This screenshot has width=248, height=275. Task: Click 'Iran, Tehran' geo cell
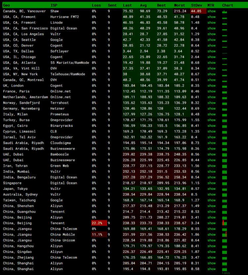15,166
